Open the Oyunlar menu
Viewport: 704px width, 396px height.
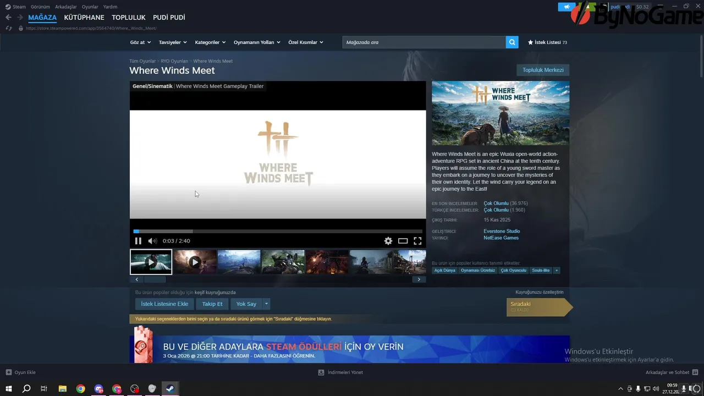point(90,7)
